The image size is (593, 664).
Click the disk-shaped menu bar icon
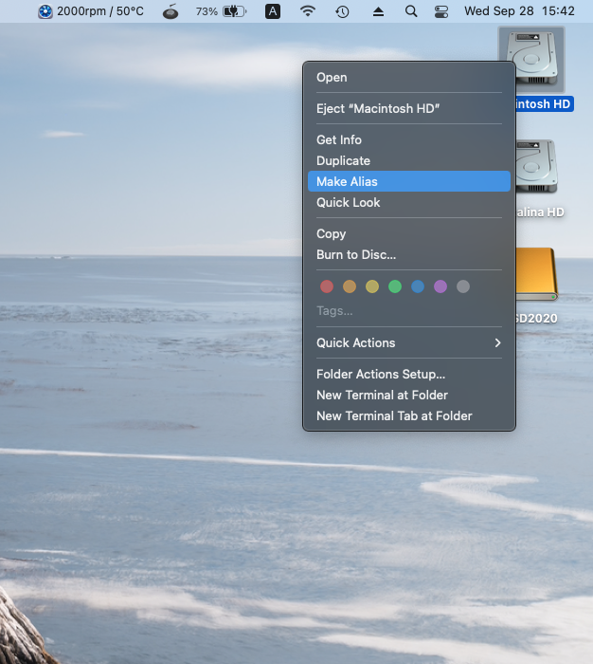coord(171,11)
